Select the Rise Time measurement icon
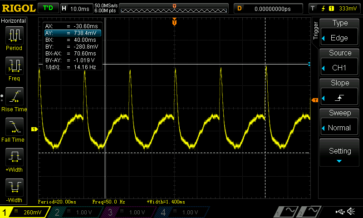363x218 pixels. pyautogui.click(x=14, y=99)
